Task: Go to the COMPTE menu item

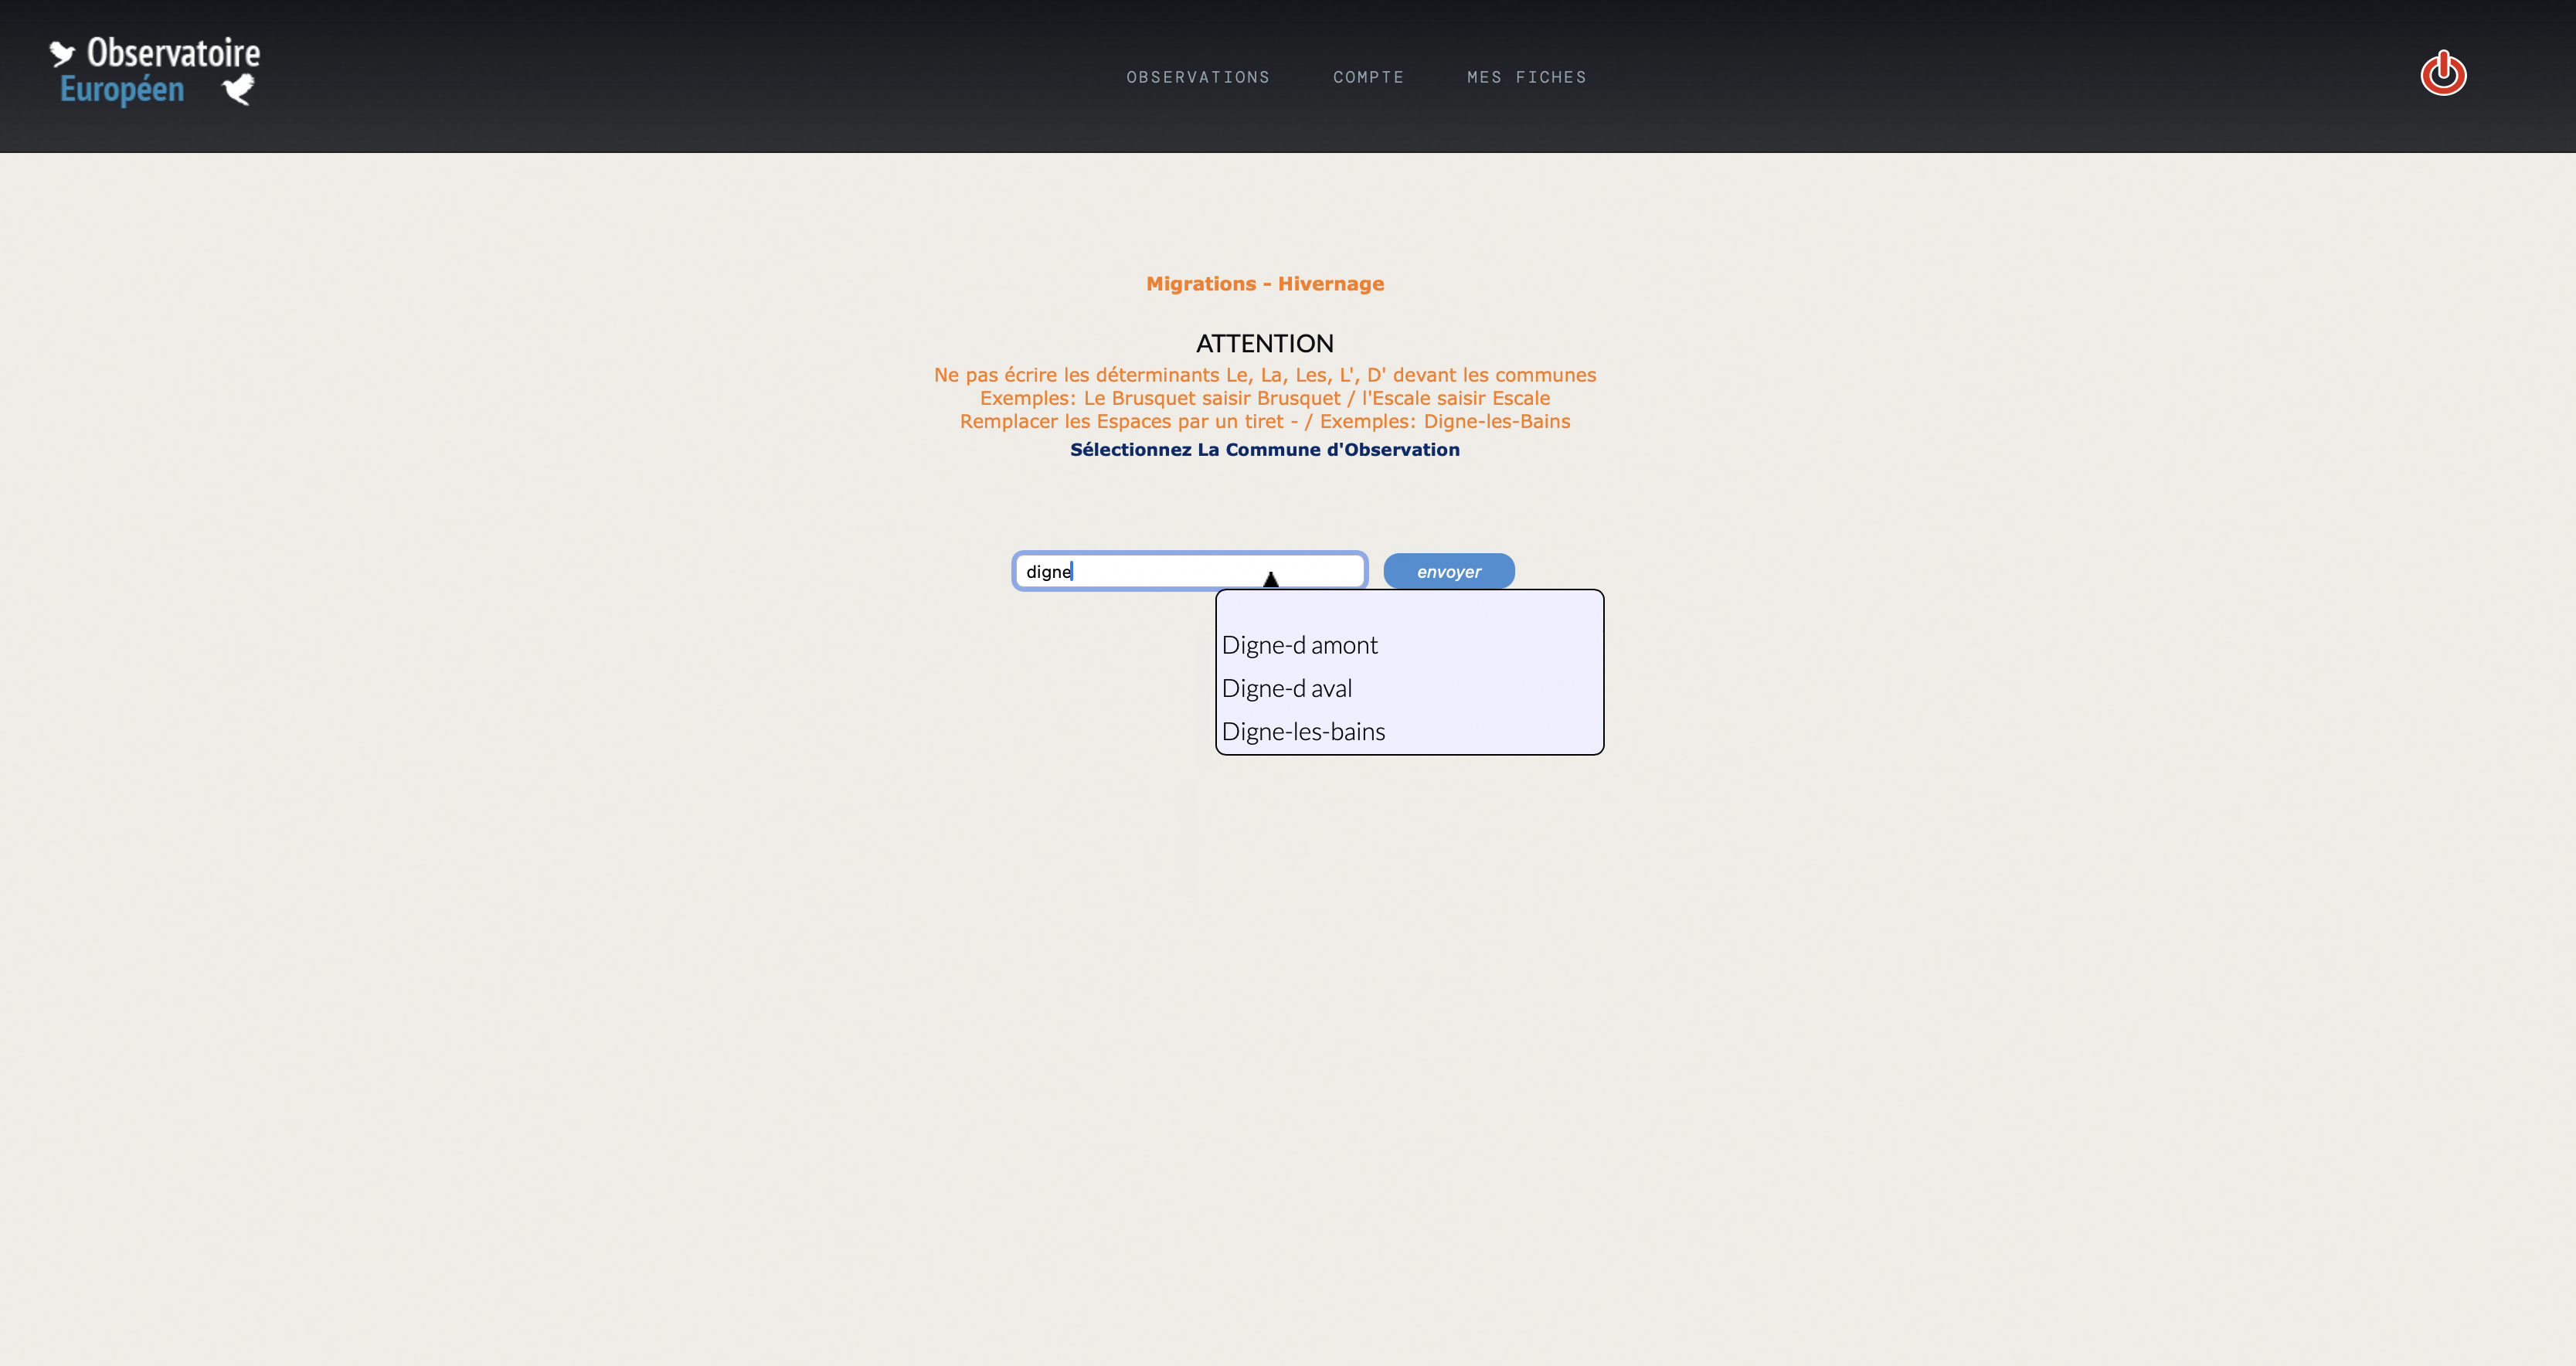Action: pos(1368,77)
